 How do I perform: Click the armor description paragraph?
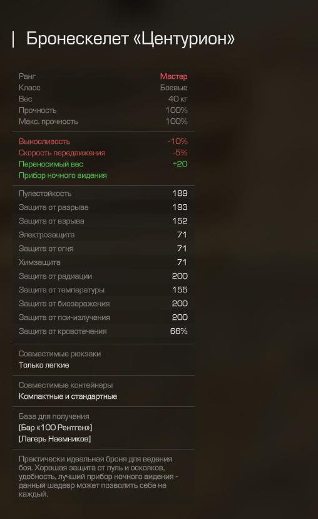point(98,476)
